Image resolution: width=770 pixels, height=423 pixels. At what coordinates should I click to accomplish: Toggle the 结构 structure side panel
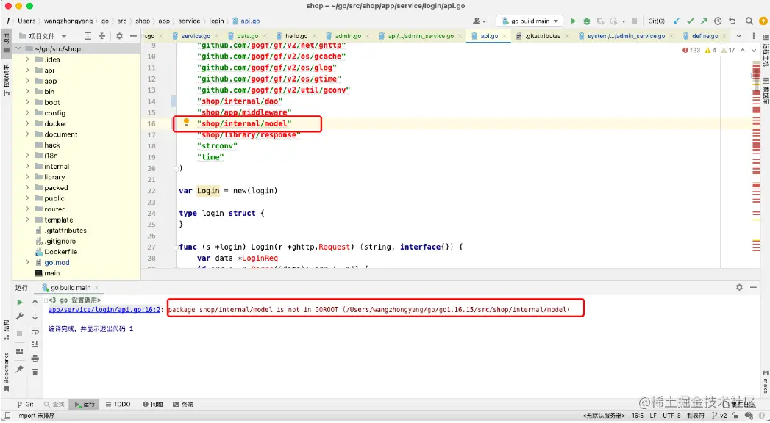(7, 330)
